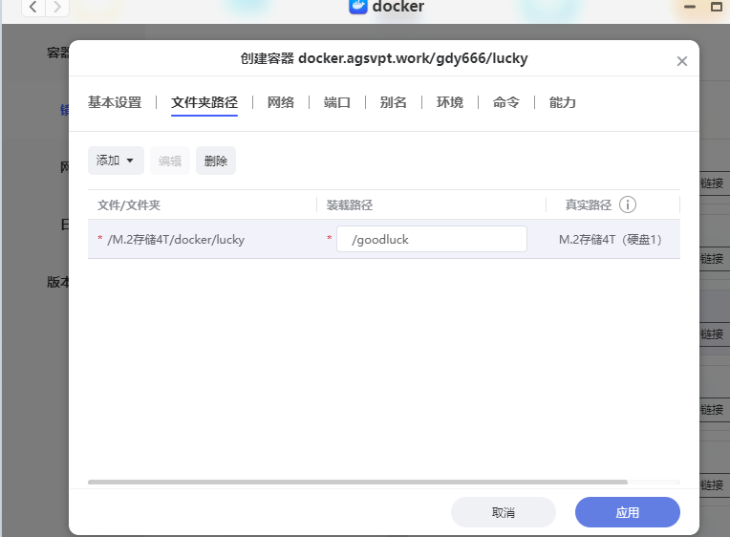The width and height of the screenshot is (730, 537).
Task: Switch to the 基本设置 tab
Action: coord(115,102)
